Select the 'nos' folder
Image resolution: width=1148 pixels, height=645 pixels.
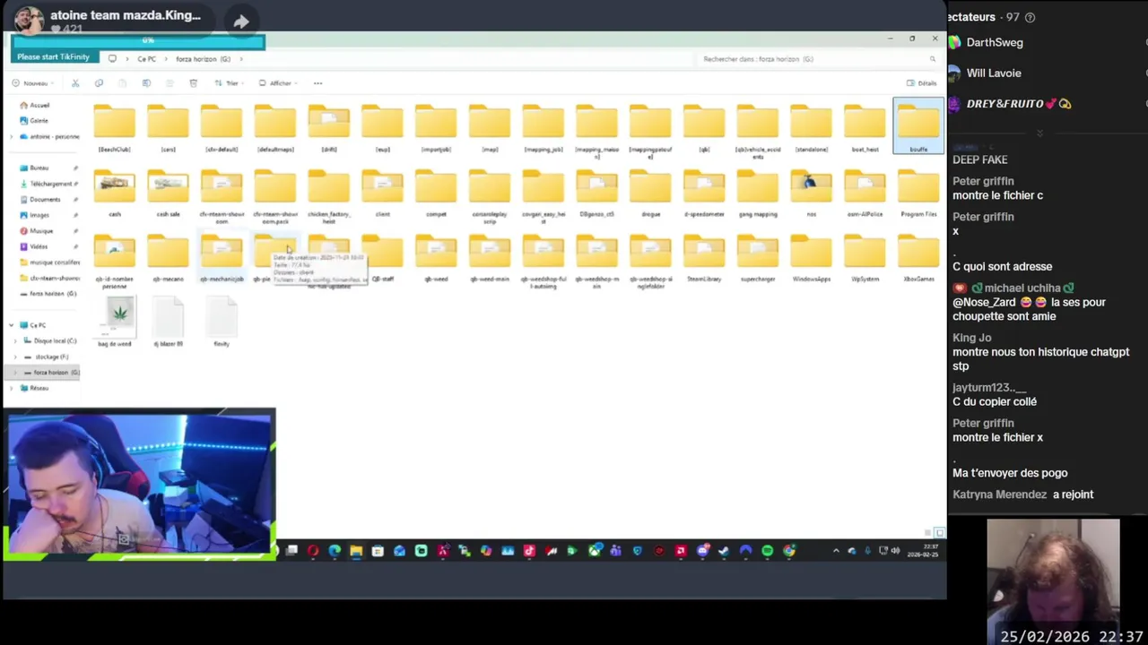(811, 193)
